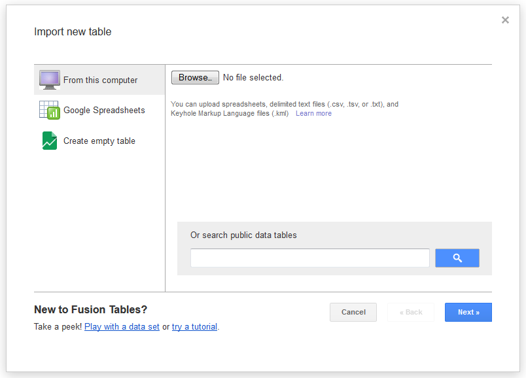Open the Play with a data set link
This screenshot has width=526, height=378.
pyautogui.click(x=122, y=327)
